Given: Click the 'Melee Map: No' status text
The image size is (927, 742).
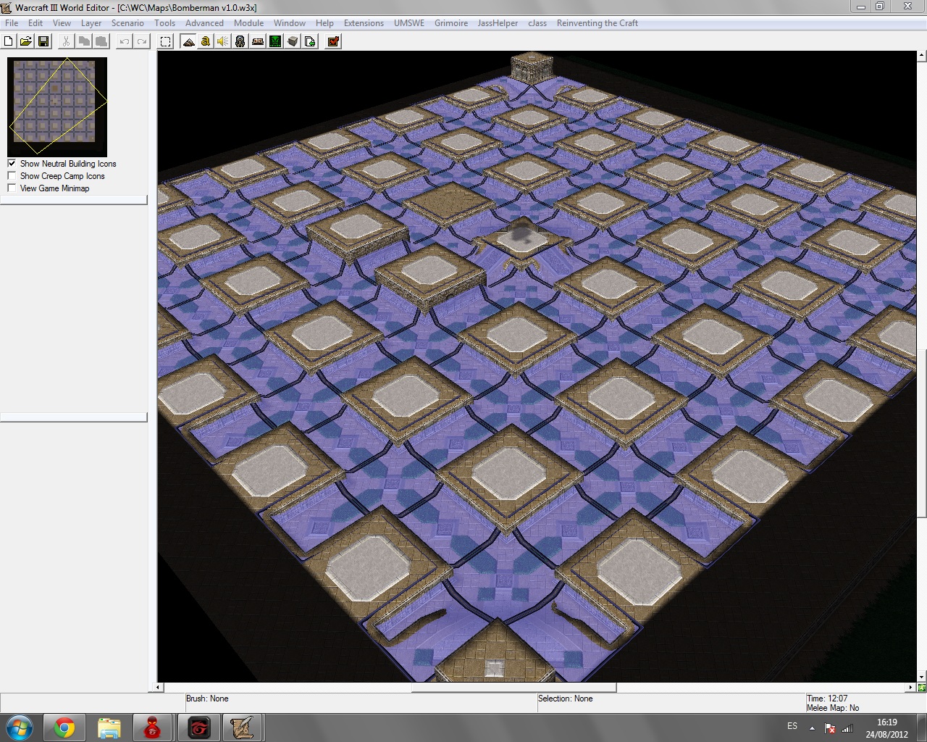Looking at the screenshot, I should (x=833, y=708).
